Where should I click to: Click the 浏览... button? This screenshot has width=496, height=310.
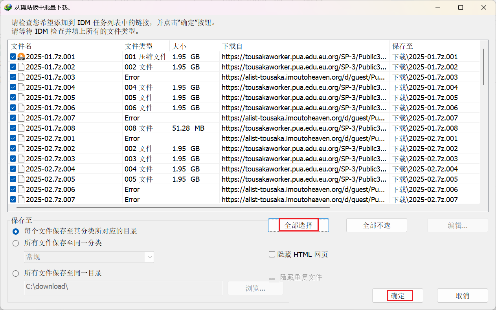point(255,288)
